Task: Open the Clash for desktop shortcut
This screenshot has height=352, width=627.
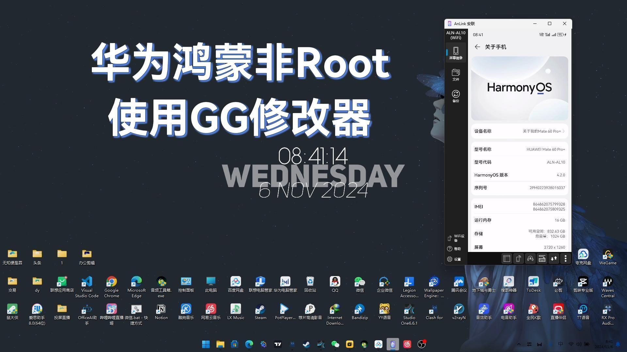Action: click(x=434, y=312)
